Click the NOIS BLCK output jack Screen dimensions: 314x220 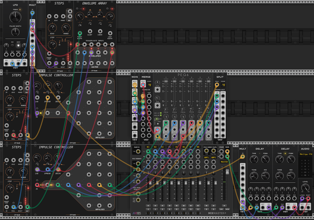coord(135,136)
